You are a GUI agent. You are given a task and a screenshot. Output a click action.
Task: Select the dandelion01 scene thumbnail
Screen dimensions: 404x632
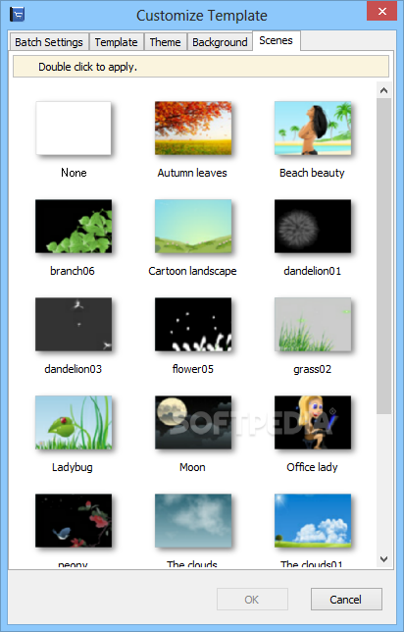pyautogui.click(x=313, y=226)
